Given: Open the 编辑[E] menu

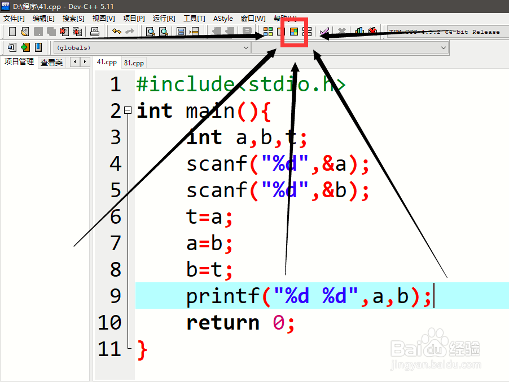Looking at the screenshot, I should pyautogui.click(x=43, y=19).
